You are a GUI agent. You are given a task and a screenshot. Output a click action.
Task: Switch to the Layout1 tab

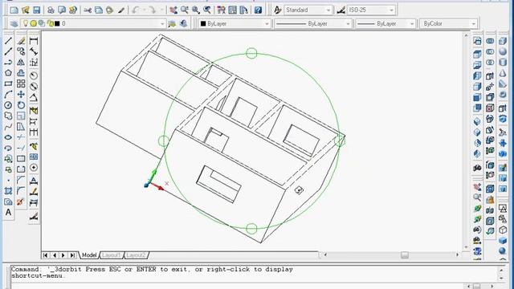click(111, 255)
